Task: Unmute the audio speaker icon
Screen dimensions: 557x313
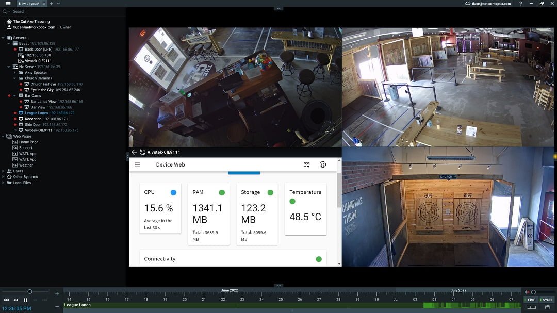Action: 527,292
